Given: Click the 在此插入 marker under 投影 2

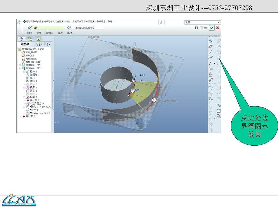Looking at the screenshot, I should (x=33, y=100).
